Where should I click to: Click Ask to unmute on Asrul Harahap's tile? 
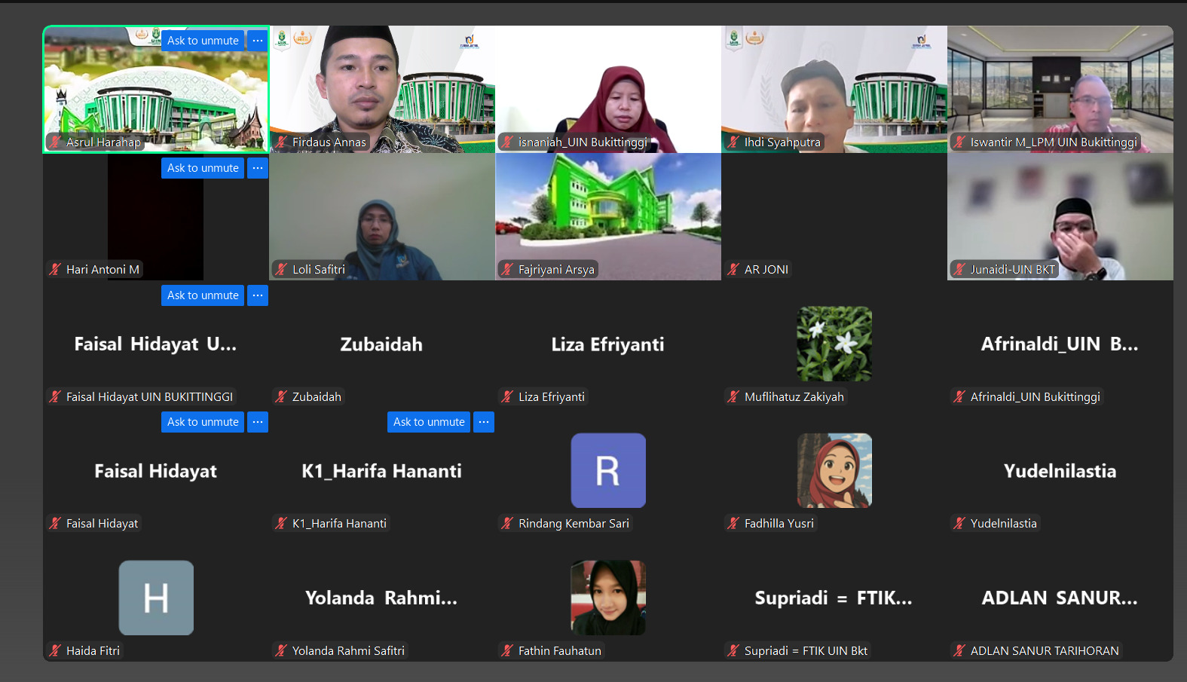tap(202, 41)
